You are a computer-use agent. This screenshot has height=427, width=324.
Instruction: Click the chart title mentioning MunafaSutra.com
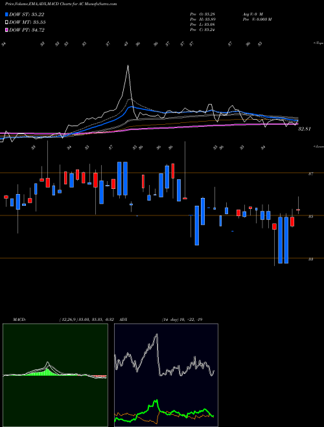[61, 4]
